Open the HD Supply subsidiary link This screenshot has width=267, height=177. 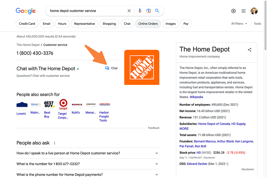pyautogui.click(x=238, y=124)
